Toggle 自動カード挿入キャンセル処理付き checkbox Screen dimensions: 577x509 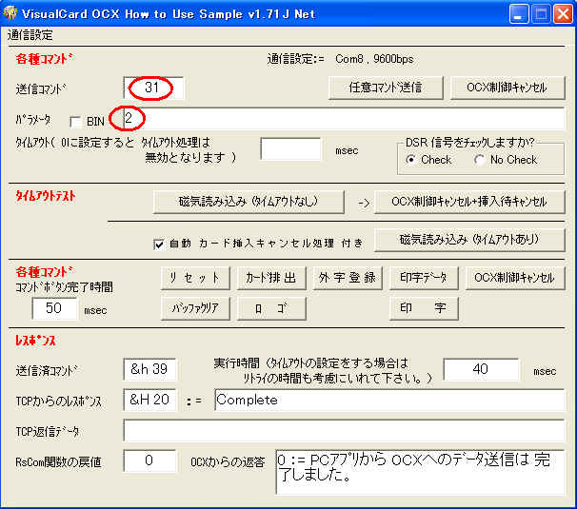pyautogui.click(x=159, y=245)
